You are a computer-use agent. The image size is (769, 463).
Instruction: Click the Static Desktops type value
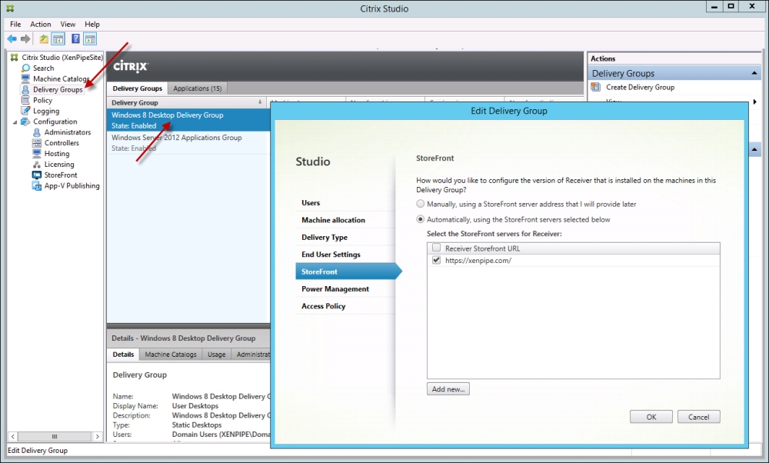tap(197, 425)
